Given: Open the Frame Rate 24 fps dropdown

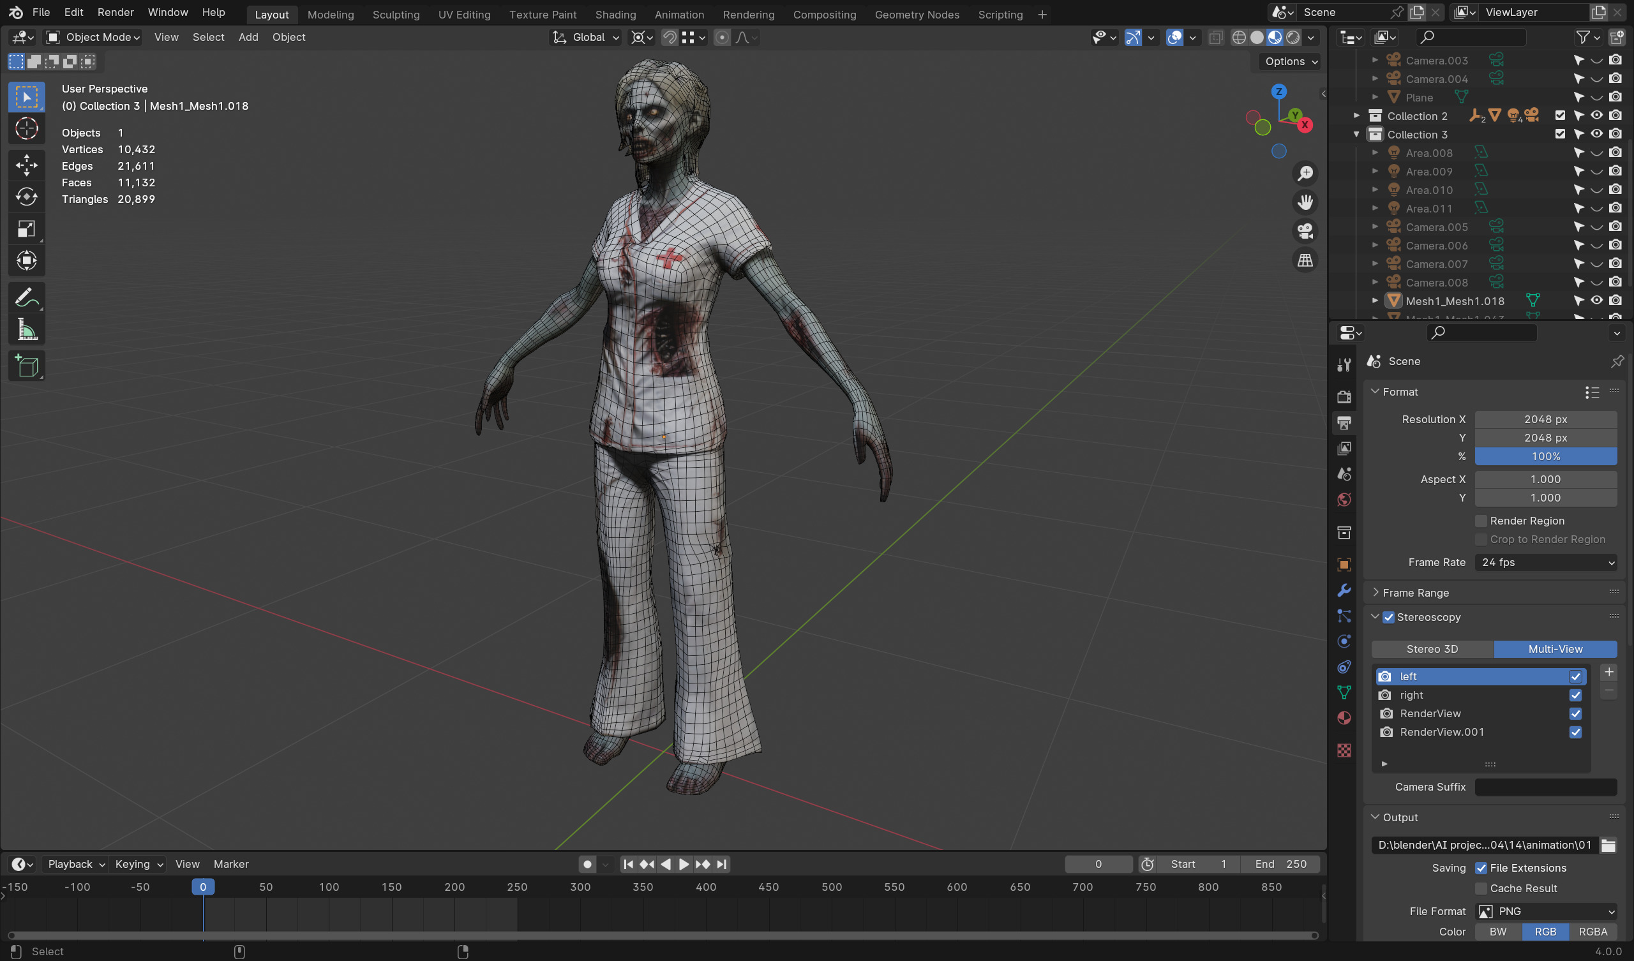Looking at the screenshot, I should pyautogui.click(x=1546, y=562).
